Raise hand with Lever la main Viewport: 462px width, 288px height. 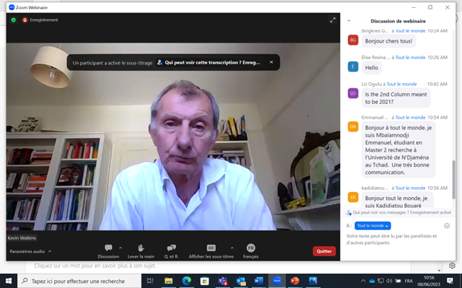coord(141,252)
